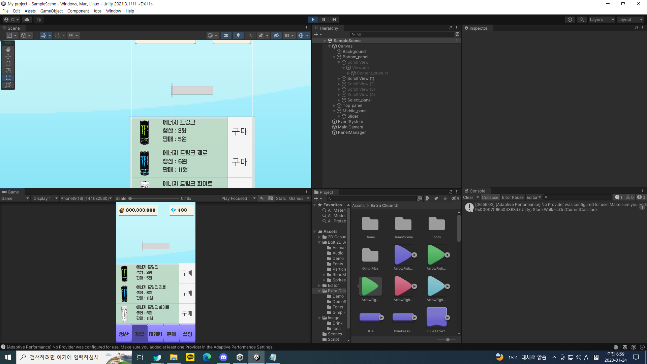Click the Pause button in the toolbar
Screen dimensions: 647x364
click(x=323, y=20)
